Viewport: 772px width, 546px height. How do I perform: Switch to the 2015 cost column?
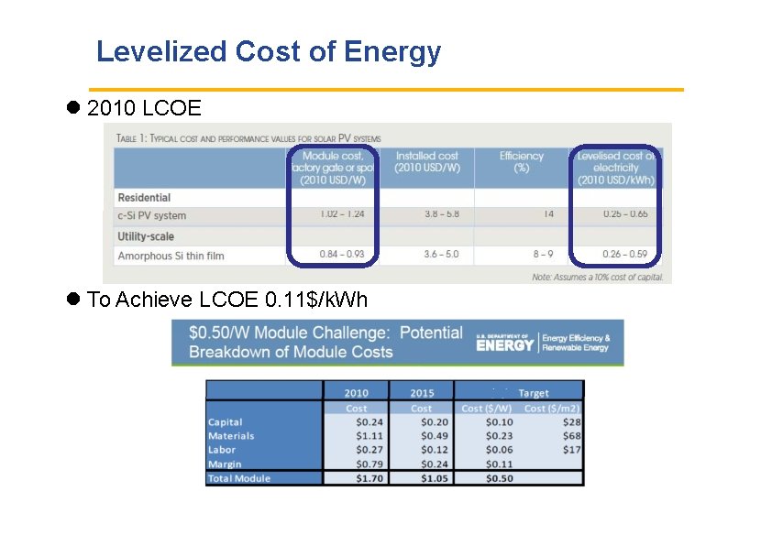coord(421,392)
